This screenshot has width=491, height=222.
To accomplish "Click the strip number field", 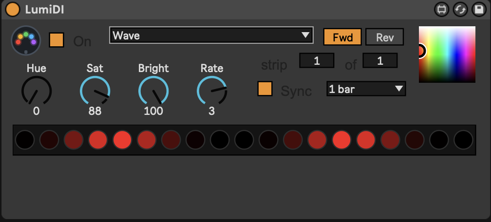I will pyautogui.click(x=317, y=60).
